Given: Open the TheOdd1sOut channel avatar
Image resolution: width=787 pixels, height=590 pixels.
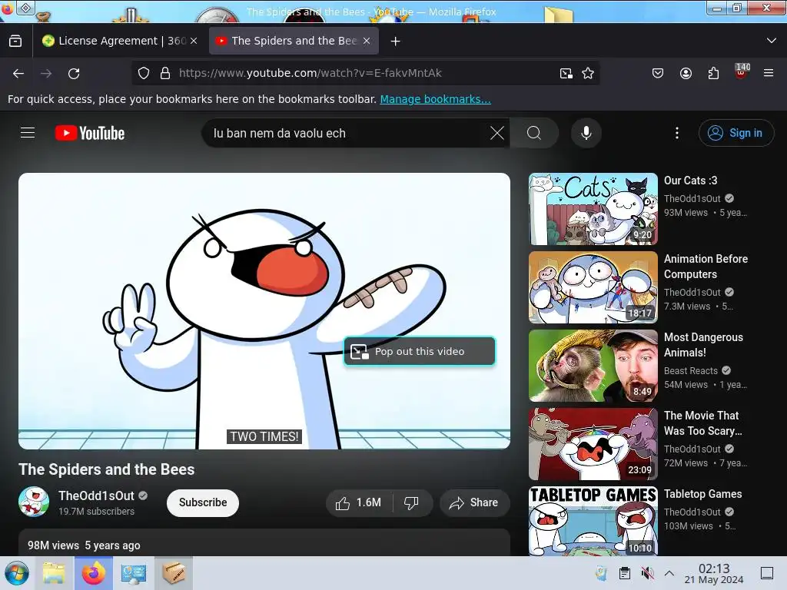Looking at the screenshot, I should click(34, 502).
